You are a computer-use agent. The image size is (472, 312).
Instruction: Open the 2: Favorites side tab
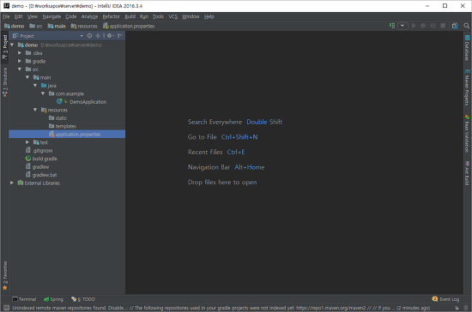pyautogui.click(x=5, y=276)
